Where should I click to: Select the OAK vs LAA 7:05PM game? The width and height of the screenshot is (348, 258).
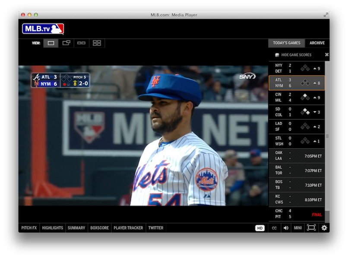pyautogui.click(x=297, y=155)
